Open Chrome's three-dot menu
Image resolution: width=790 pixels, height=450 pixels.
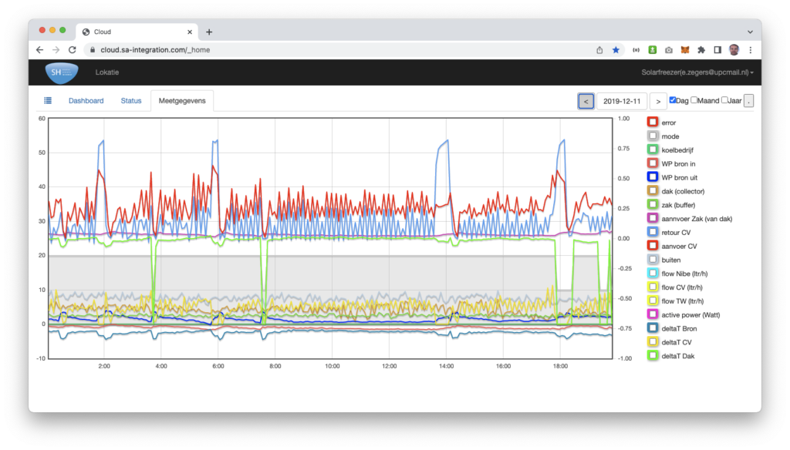pyautogui.click(x=750, y=50)
